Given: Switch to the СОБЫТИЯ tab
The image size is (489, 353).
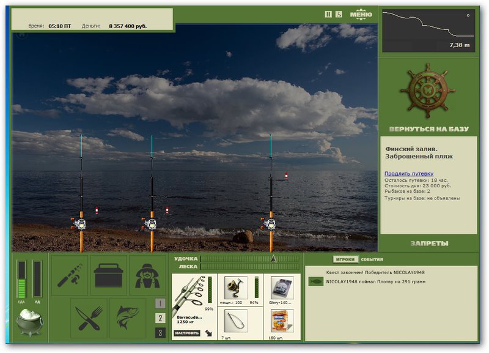Looking at the screenshot, I should tap(372, 259).
